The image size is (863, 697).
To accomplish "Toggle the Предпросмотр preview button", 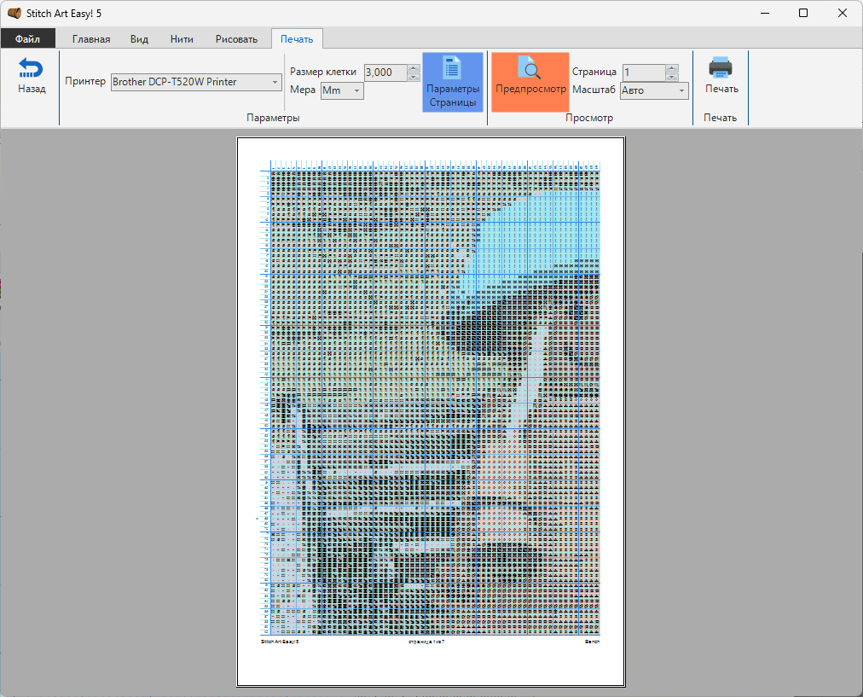I will pos(530,82).
